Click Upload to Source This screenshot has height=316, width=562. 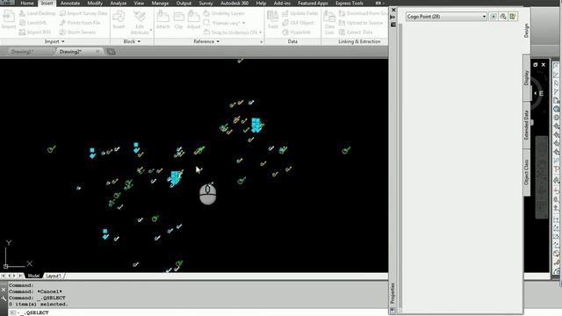[x=361, y=23]
